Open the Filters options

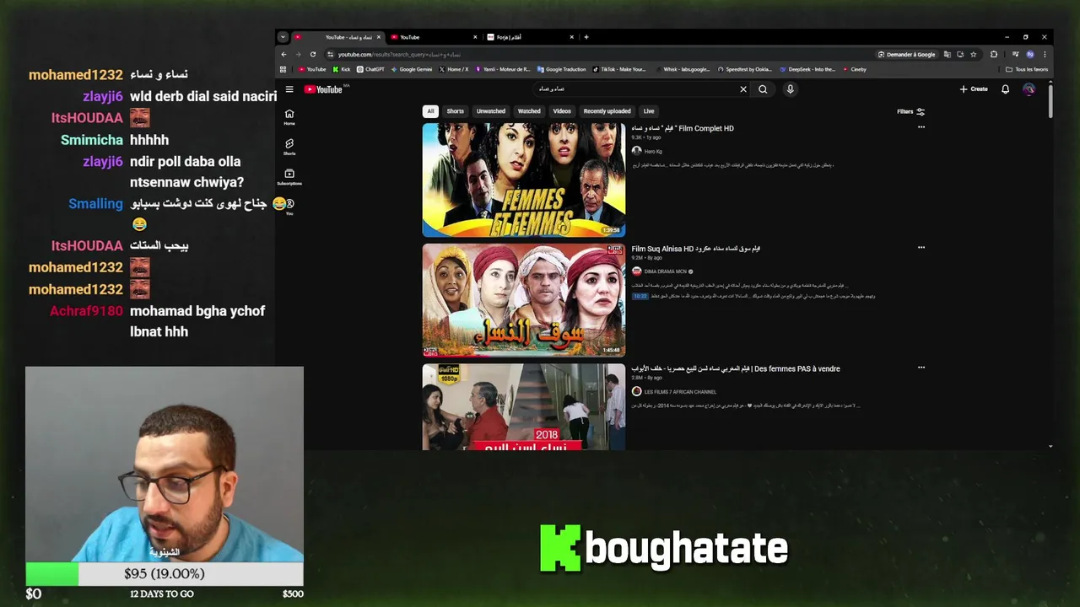pos(911,111)
